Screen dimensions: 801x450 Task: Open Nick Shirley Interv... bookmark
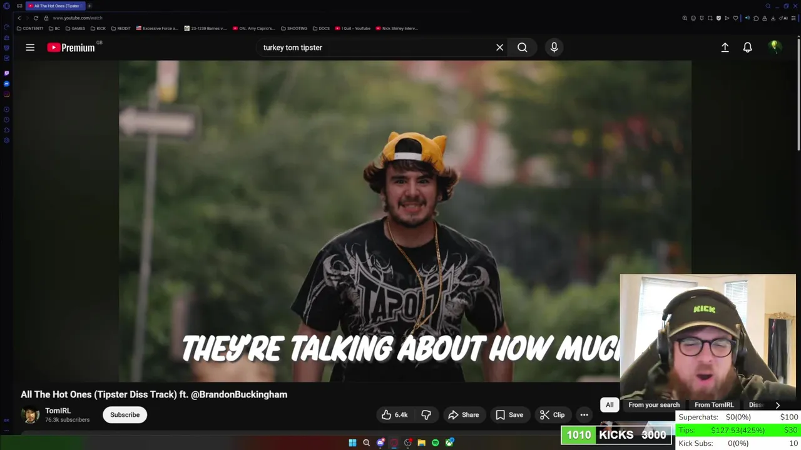(x=397, y=28)
